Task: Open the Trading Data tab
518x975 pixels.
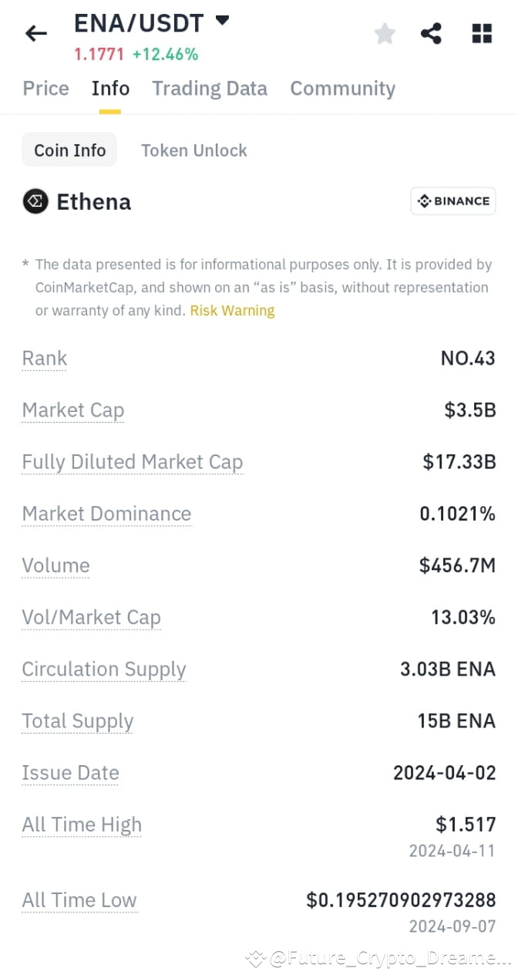Action: pos(210,89)
